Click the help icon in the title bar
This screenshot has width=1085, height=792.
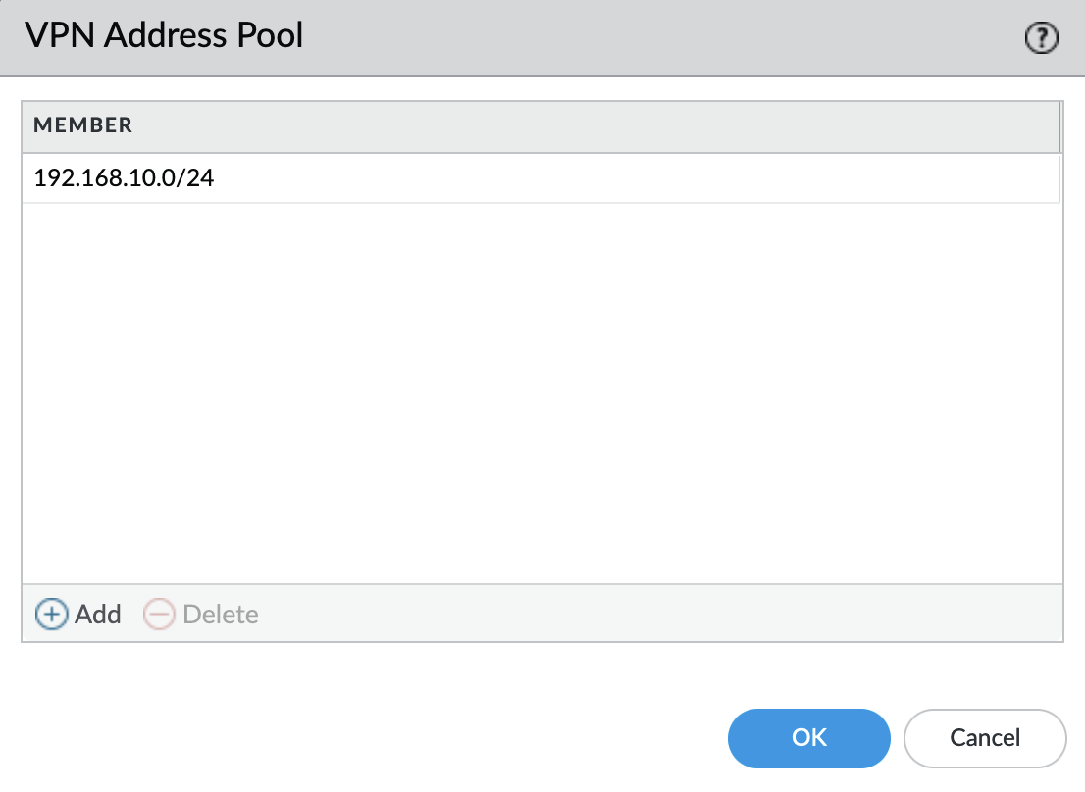coord(1040,37)
